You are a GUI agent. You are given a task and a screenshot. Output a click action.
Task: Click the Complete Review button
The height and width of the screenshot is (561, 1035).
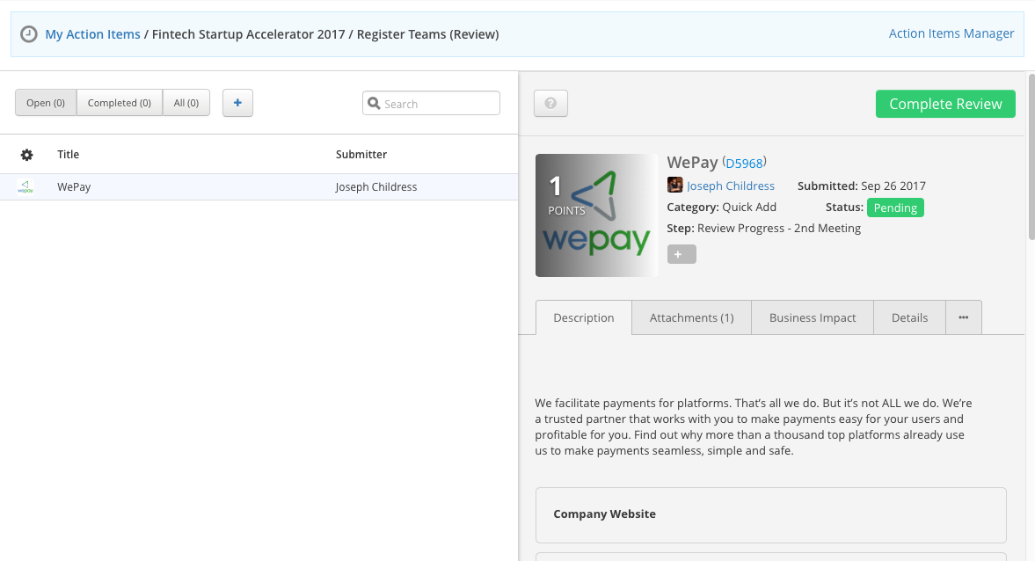coord(945,104)
